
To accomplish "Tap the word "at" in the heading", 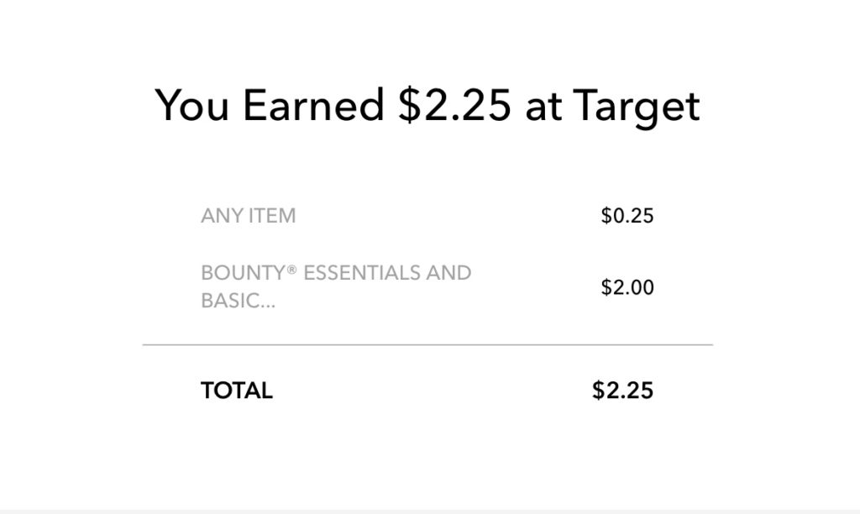I will click(x=543, y=108).
